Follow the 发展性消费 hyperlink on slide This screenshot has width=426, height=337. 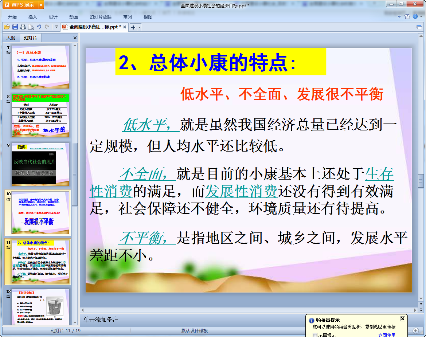tap(241, 191)
